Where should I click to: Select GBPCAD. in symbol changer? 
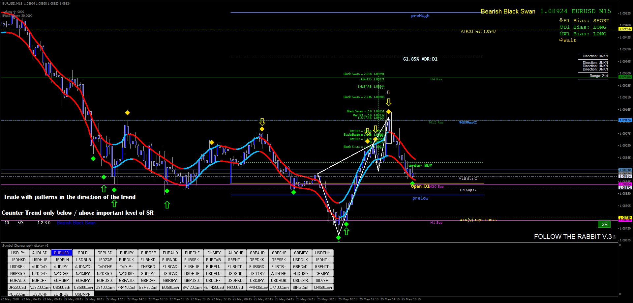[x=301, y=266]
